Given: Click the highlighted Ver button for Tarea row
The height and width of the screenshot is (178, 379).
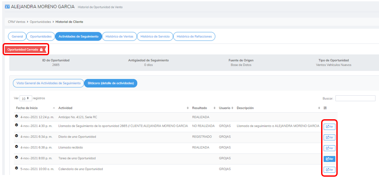Looking at the screenshot, I should (329, 159).
